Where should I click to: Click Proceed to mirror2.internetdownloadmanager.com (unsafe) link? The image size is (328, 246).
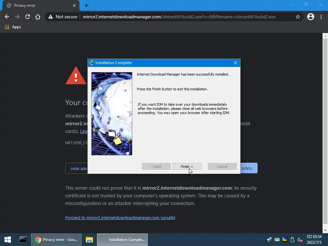120,217
